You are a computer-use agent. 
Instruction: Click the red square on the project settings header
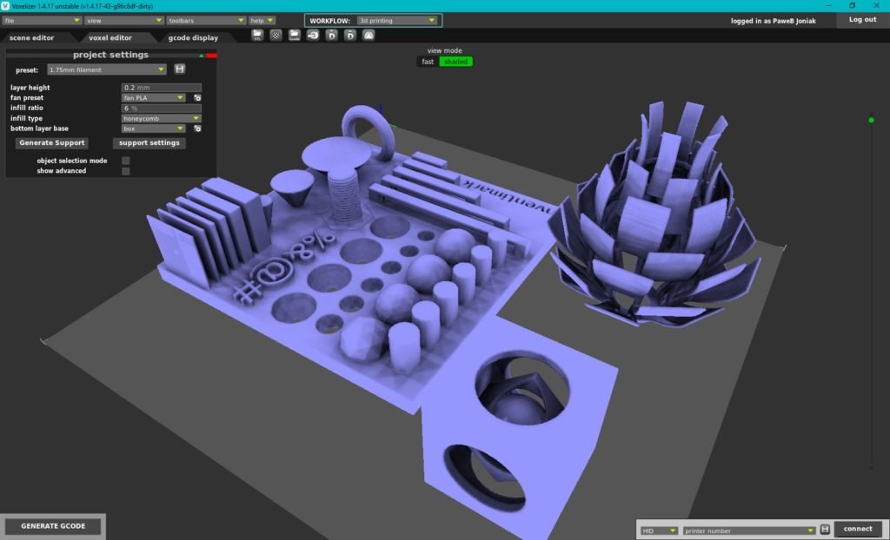pos(212,55)
